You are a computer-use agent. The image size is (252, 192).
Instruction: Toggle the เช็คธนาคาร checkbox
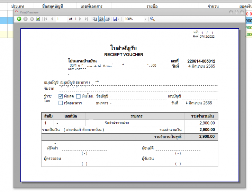point(61,103)
